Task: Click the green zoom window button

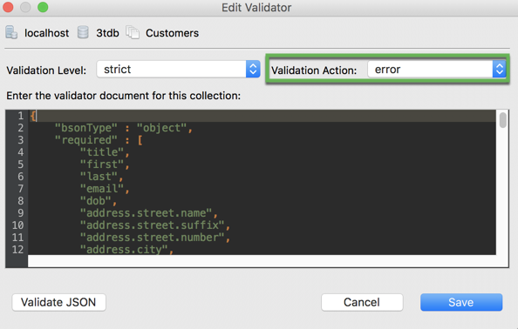Action: click(43, 7)
